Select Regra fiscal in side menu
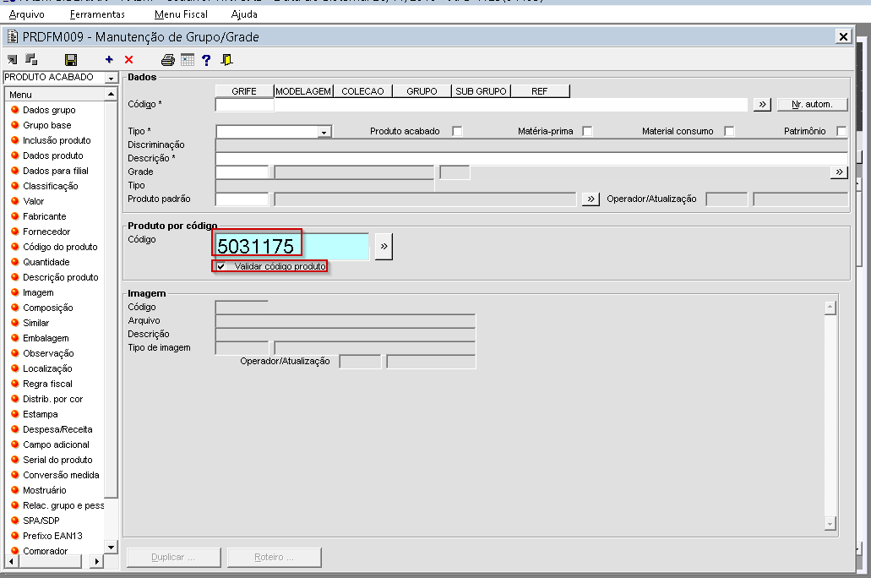The width and height of the screenshot is (871, 578). coord(47,384)
